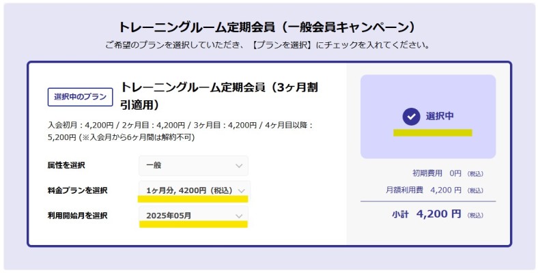The image size is (538, 273).
Task: Click the chevron arrow beside 2025年05月
Action: tap(239, 216)
